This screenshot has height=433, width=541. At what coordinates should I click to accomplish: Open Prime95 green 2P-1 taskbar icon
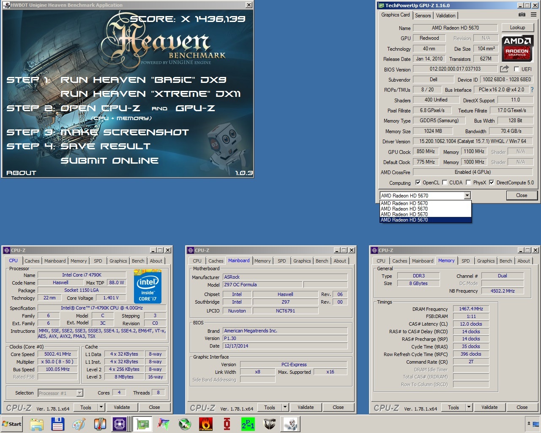(x=248, y=424)
